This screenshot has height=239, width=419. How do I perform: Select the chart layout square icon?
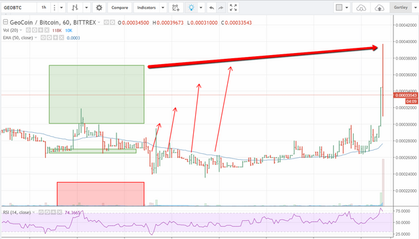[339, 7]
